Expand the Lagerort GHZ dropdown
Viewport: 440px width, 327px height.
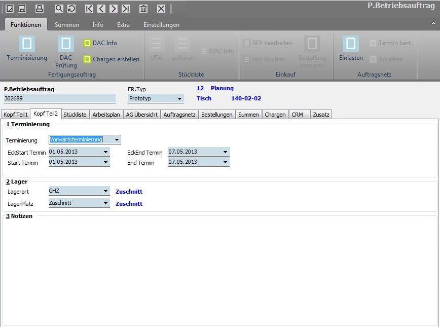pos(106,191)
